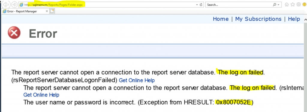This screenshot has width=307, height=112.
Task: Click the scrollbar up arrow
Action: click(305, 20)
